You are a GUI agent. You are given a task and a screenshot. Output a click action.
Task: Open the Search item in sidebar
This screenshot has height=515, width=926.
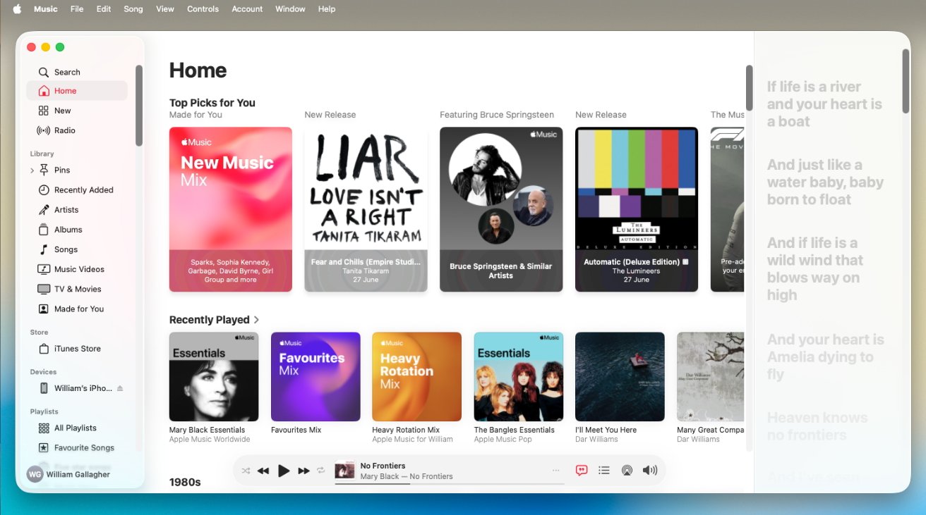[x=67, y=72]
